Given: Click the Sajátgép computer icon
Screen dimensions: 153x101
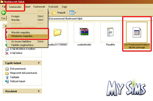Looking at the screenshot, I should (x=7, y=77).
